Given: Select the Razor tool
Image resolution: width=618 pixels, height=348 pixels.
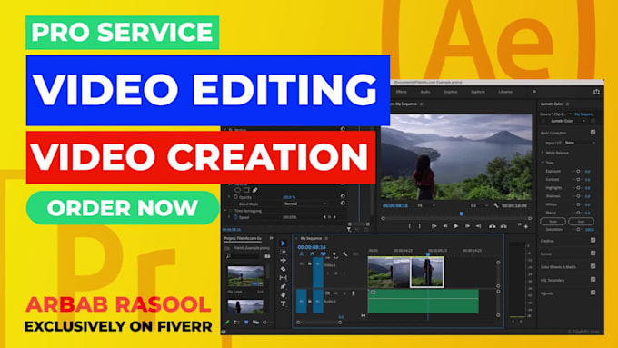Looking at the screenshot, I should pos(283,269).
